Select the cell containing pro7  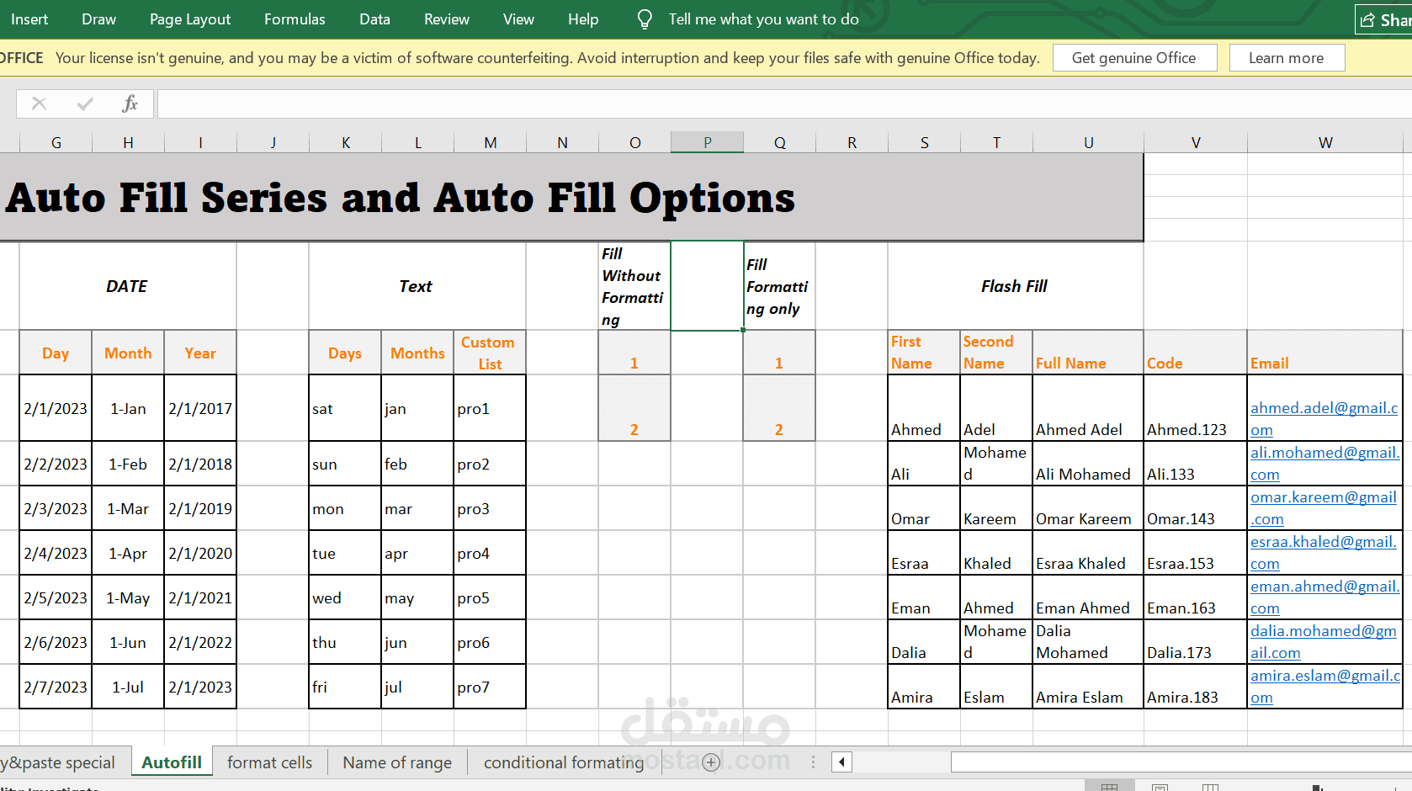490,687
